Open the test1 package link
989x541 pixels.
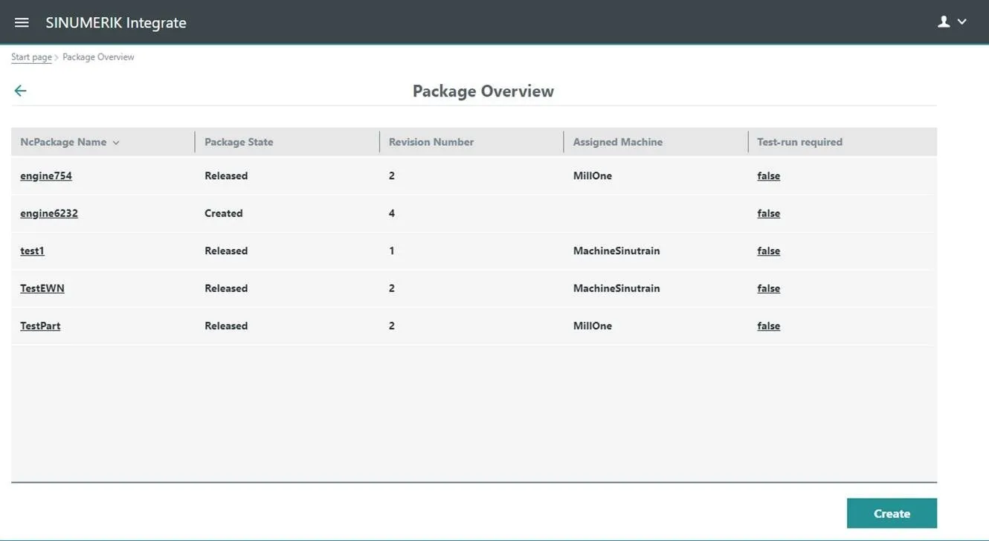[x=32, y=250]
